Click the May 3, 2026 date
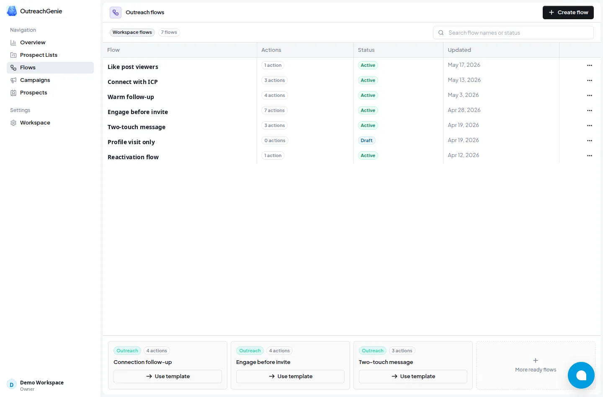The height and width of the screenshot is (397, 603). point(463,95)
